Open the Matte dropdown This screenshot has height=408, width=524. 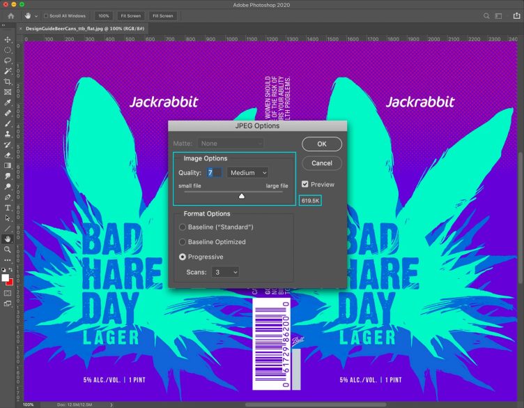point(231,144)
